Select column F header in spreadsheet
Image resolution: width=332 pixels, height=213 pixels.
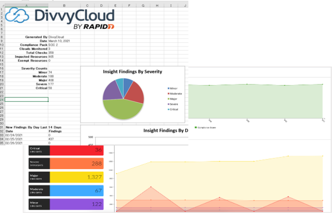(x=129, y=6)
